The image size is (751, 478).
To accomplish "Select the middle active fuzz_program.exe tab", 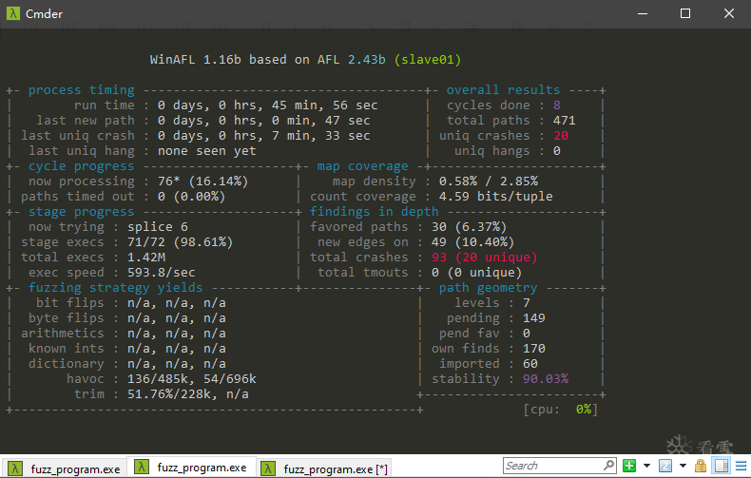I will (x=191, y=468).
